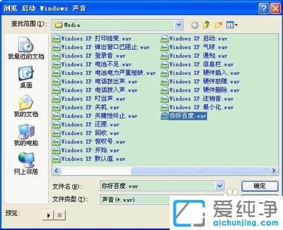Viewport: 283px width, 230px height.
Task: Click wav icon beside 惊叹号.wav
Action: pyautogui.click(x=57, y=142)
